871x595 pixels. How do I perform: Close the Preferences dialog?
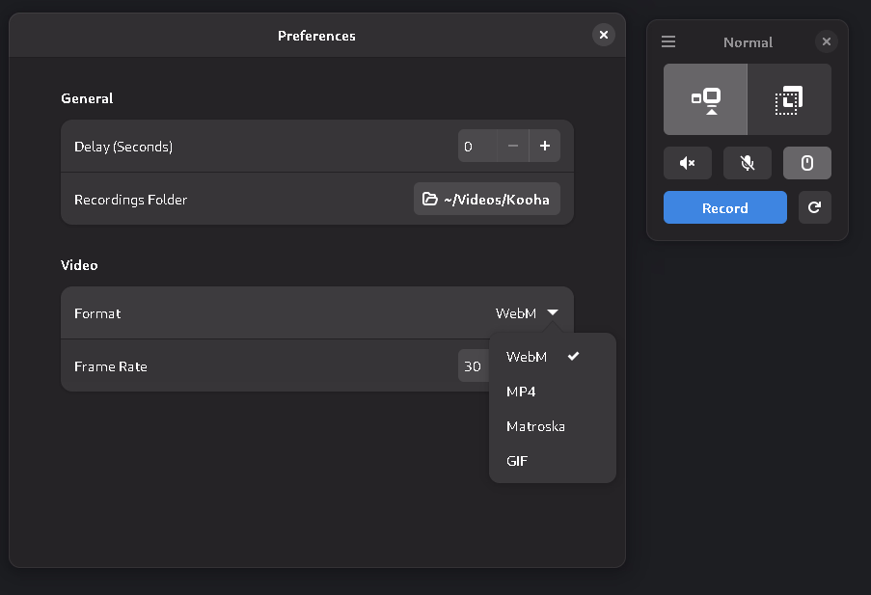pyautogui.click(x=603, y=35)
